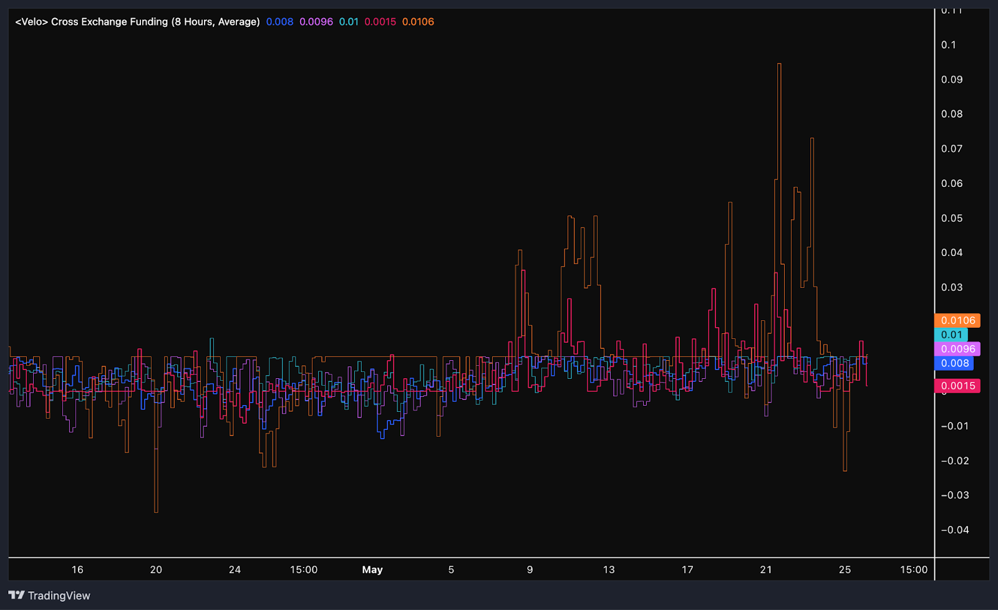Click the −0.03 level on price axis
Viewport: 998px width, 610px height.
(954, 495)
